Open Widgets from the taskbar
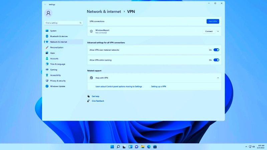 pos(130,147)
